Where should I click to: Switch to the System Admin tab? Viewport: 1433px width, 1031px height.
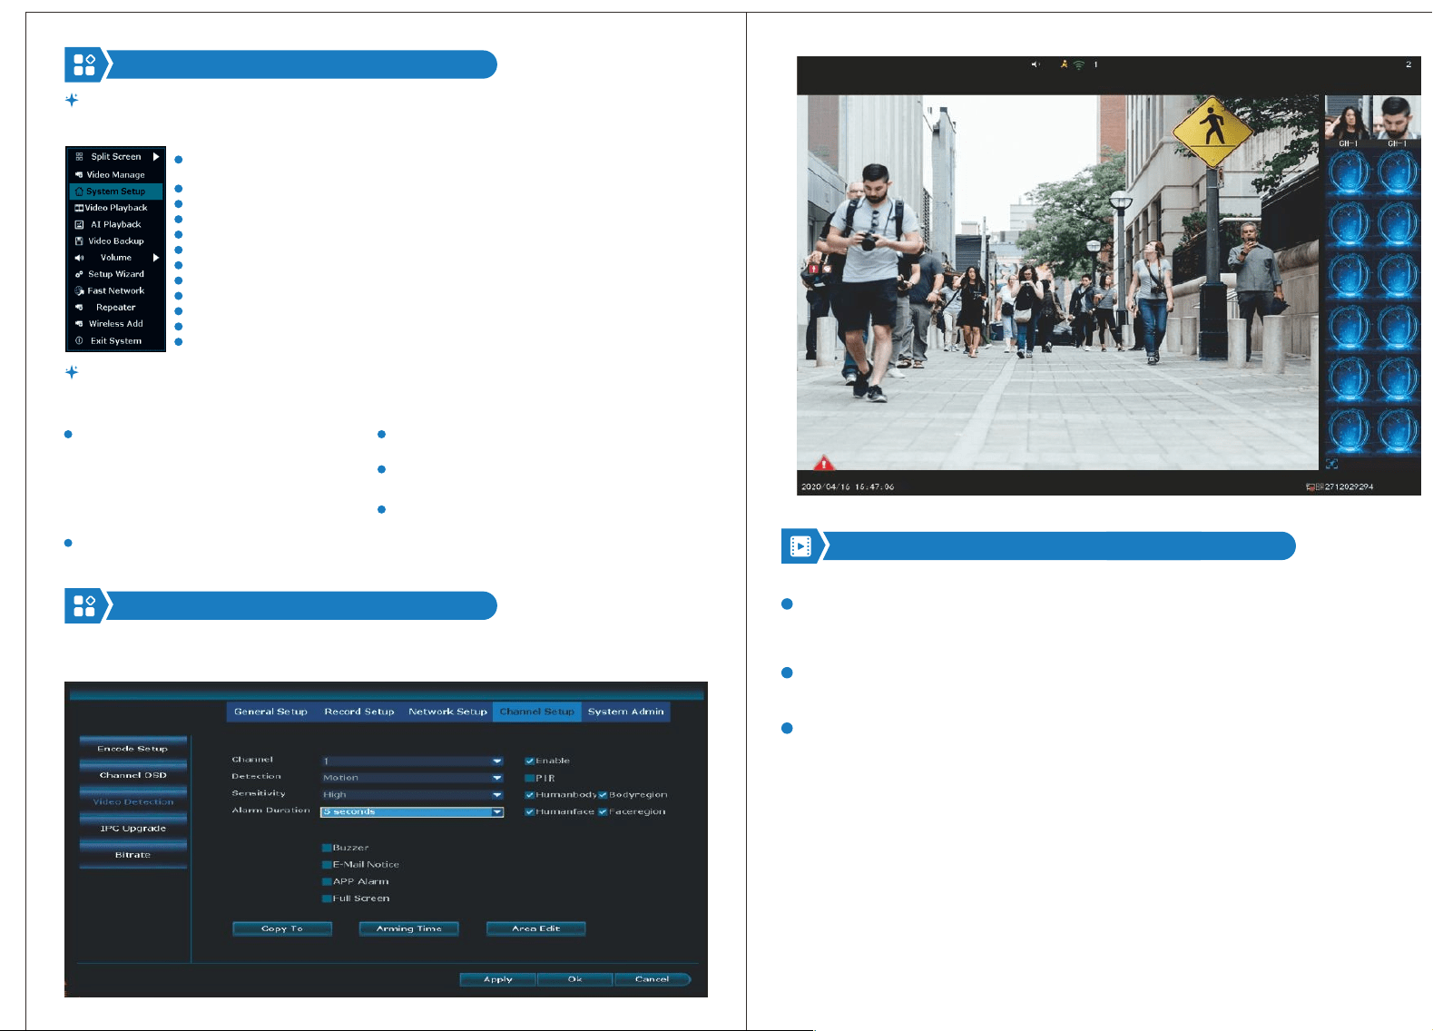point(626,712)
